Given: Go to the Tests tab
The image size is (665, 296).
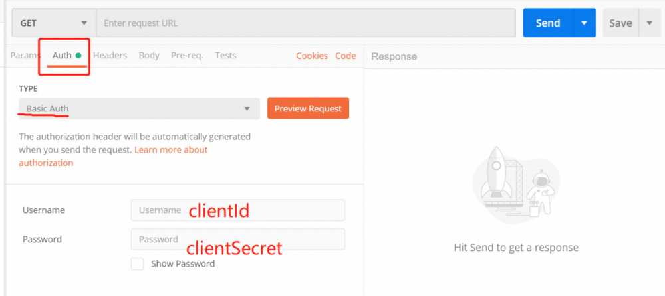Looking at the screenshot, I should (225, 56).
